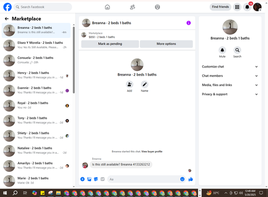Viewport: 268px width, 197px height.
Task: Open Royal conversation
Action: [36, 105]
